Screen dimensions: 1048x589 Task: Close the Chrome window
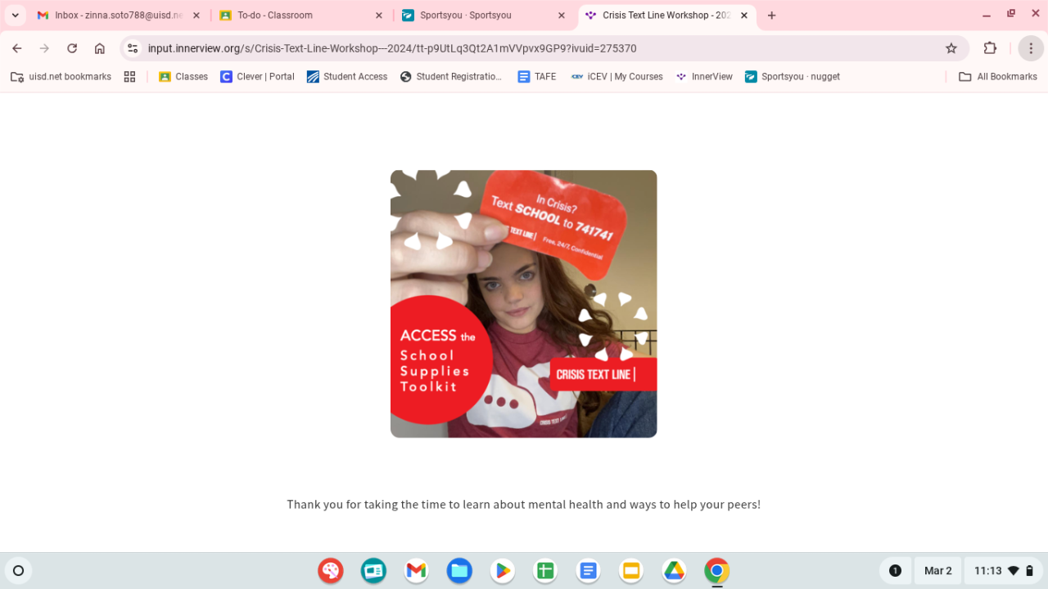coord(1035,14)
